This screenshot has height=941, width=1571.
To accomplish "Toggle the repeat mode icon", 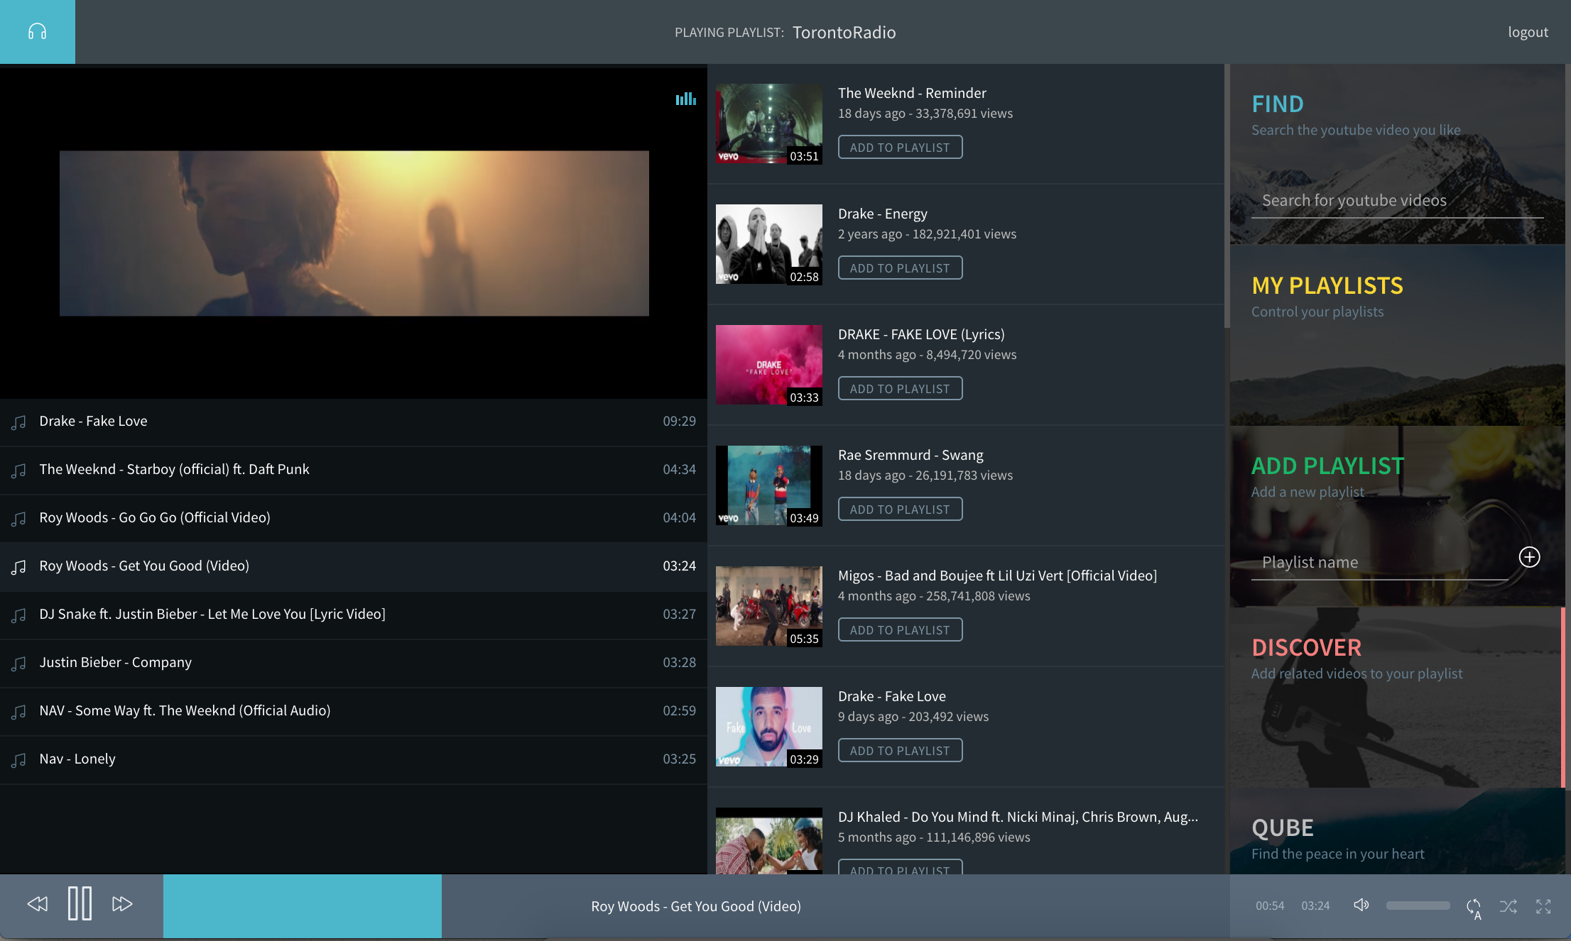I will [1474, 906].
